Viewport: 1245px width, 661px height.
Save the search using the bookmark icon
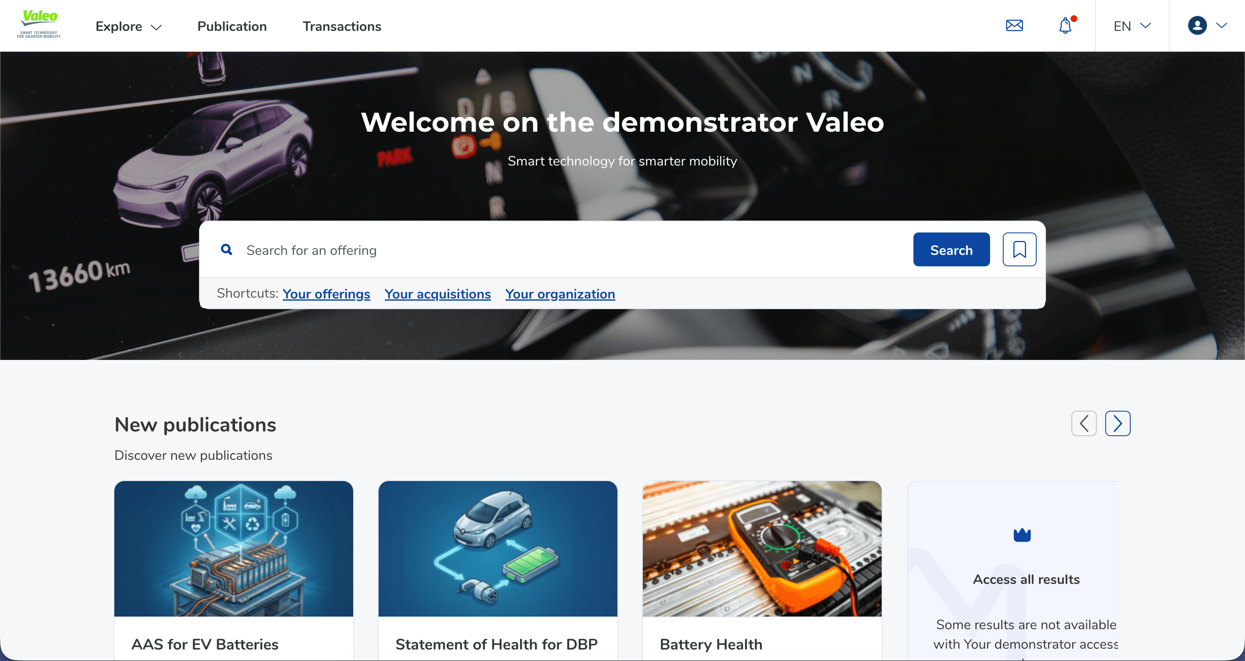(1019, 249)
